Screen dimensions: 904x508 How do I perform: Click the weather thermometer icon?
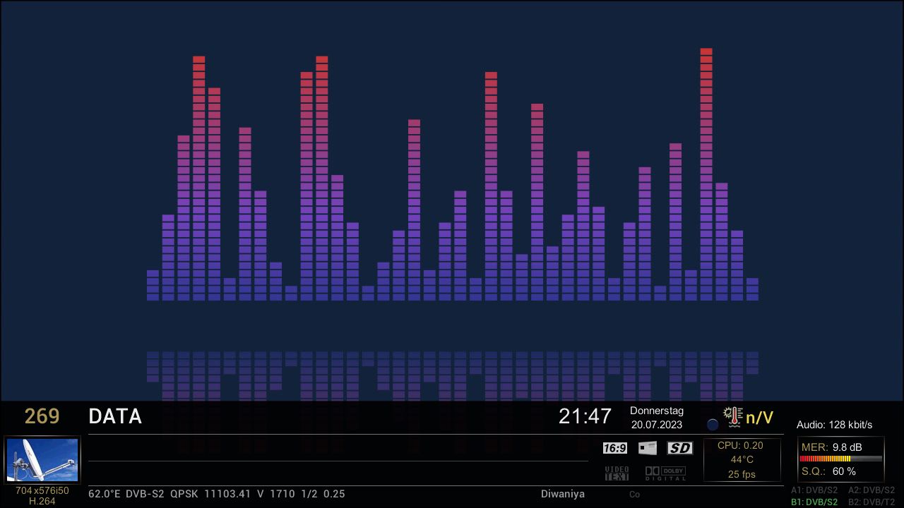(733, 416)
